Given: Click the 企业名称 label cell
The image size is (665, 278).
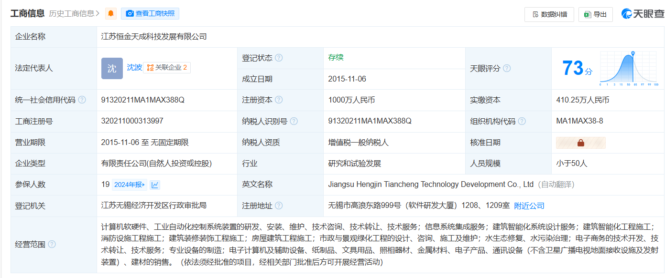Looking at the screenshot, I should pos(54,37).
